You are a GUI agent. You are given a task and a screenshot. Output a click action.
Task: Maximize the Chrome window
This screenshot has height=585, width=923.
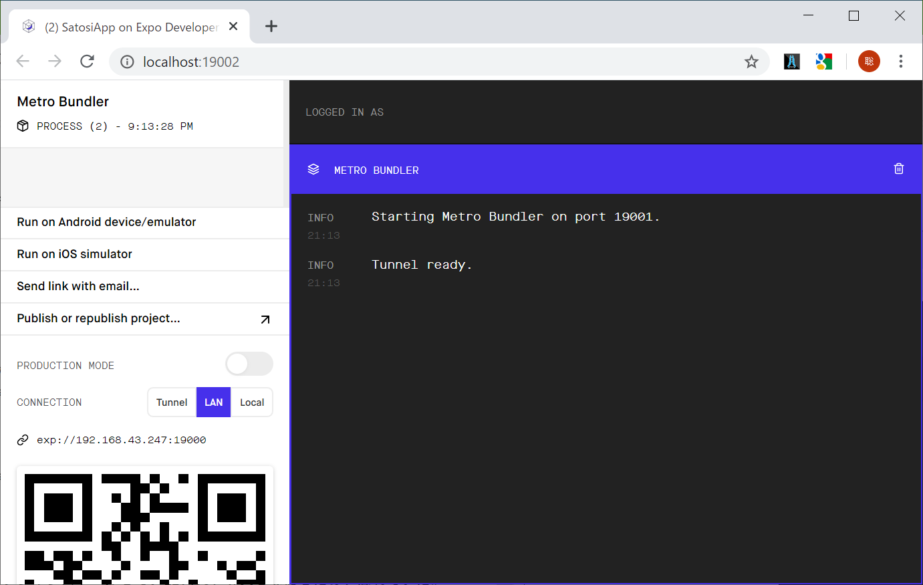[853, 15]
